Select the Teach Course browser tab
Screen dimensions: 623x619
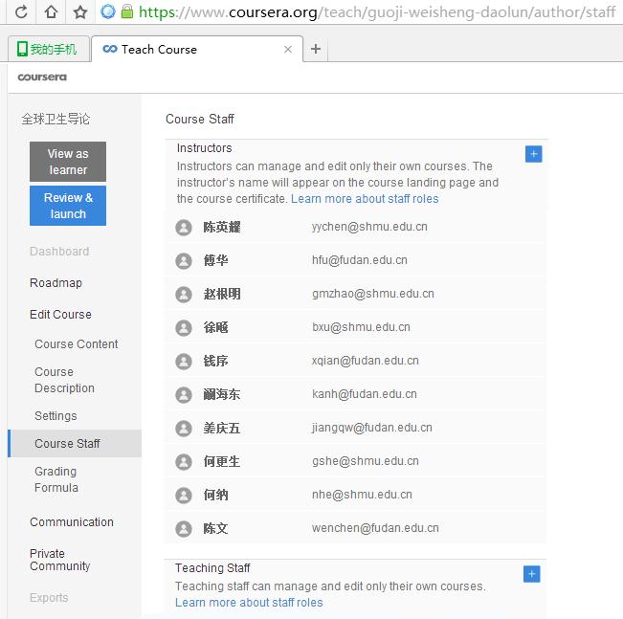(x=197, y=49)
